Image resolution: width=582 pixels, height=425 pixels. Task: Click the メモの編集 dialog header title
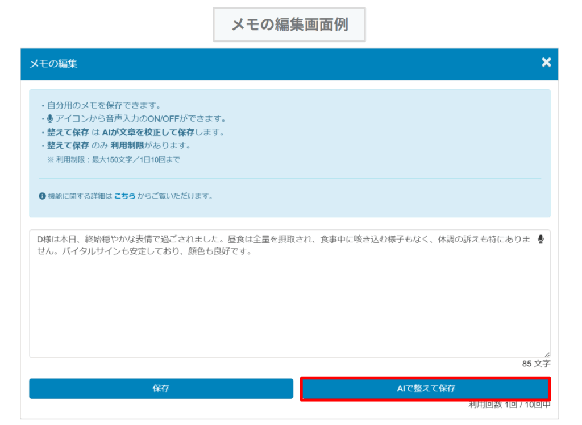53,64
